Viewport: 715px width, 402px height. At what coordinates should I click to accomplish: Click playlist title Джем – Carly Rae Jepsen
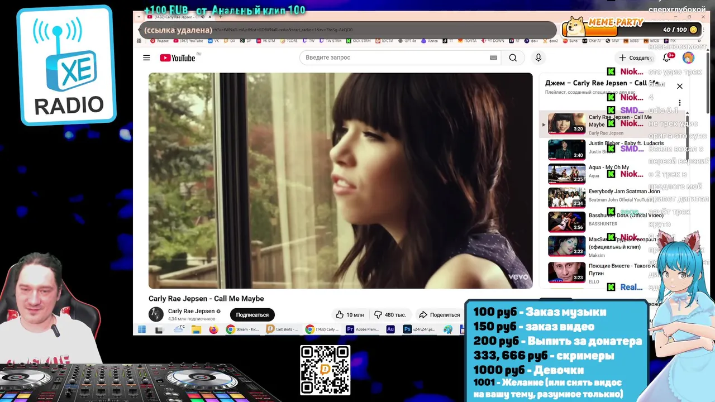tap(604, 83)
